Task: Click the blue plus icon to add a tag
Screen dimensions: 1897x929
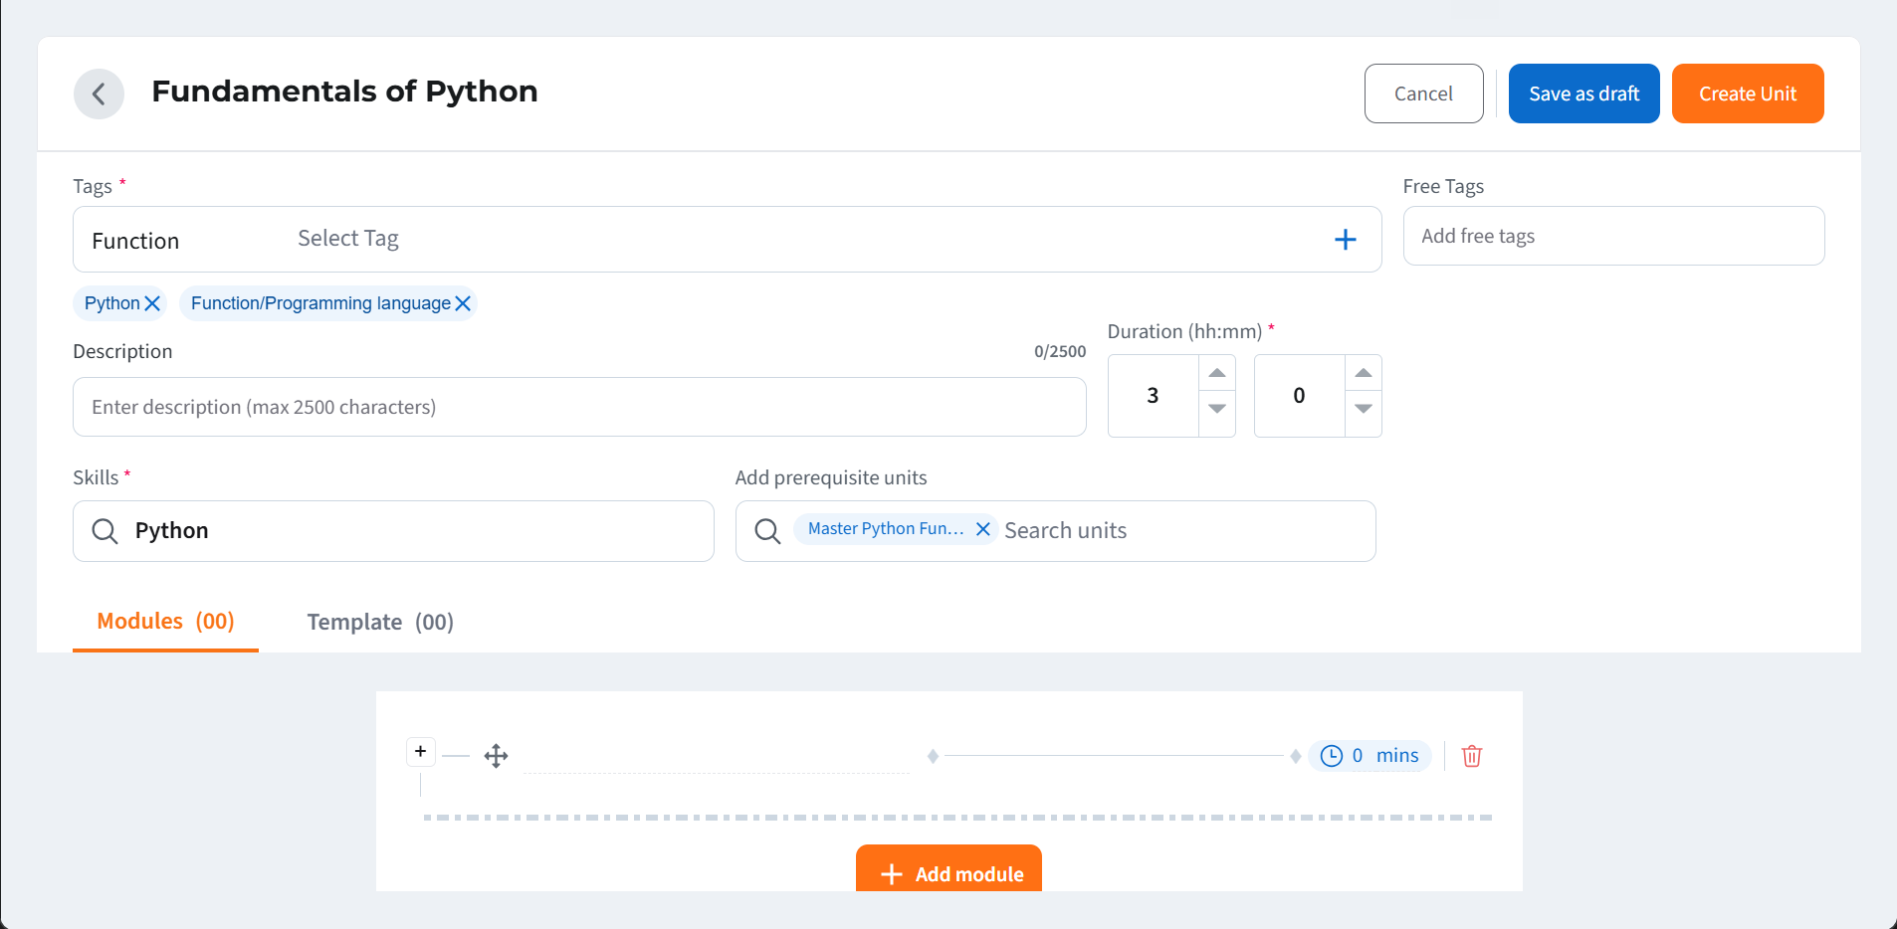Action: [1345, 240]
